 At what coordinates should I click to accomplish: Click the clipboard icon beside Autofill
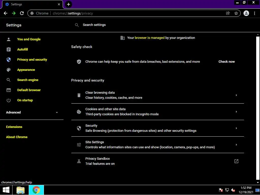pos(9,50)
